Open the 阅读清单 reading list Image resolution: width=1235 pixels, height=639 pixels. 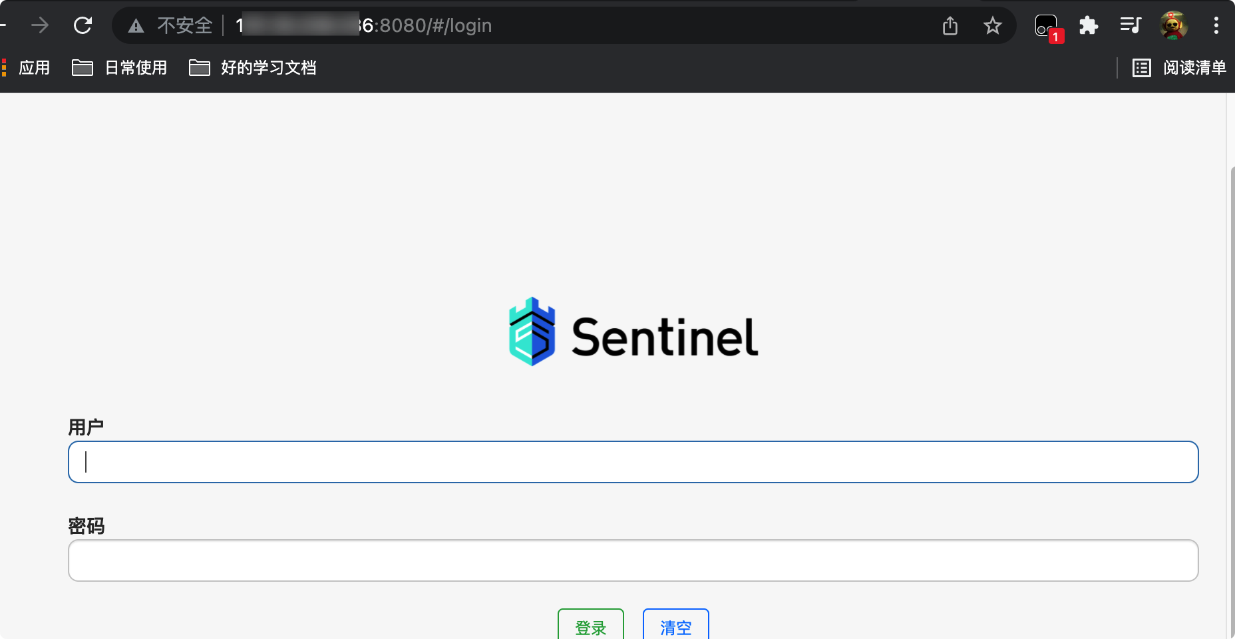(x=1180, y=68)
